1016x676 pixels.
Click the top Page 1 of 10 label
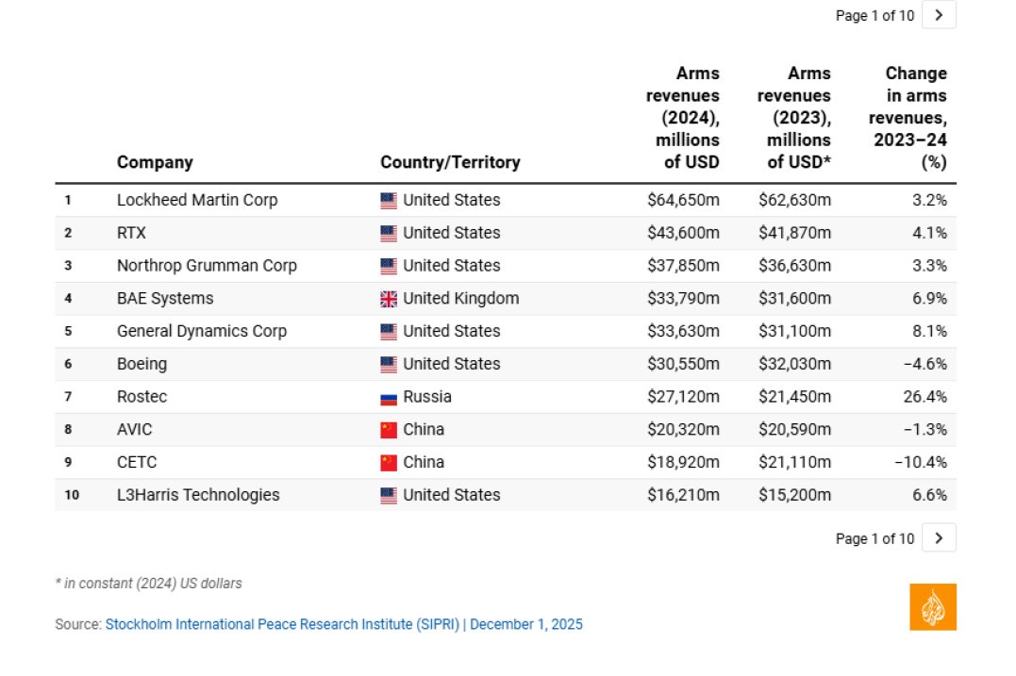point(874,15)
